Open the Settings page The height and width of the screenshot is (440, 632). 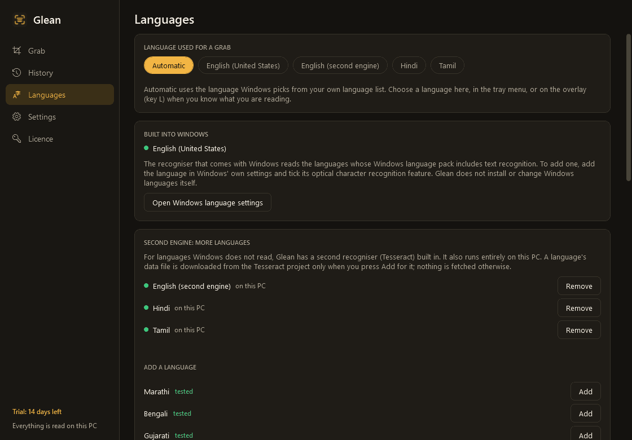[60, 117]
